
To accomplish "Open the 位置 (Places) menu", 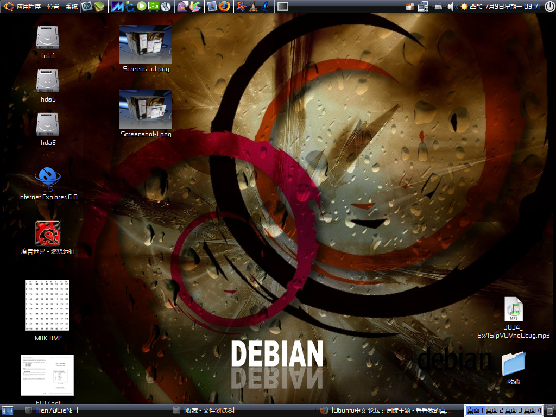I will pos(53,7).
